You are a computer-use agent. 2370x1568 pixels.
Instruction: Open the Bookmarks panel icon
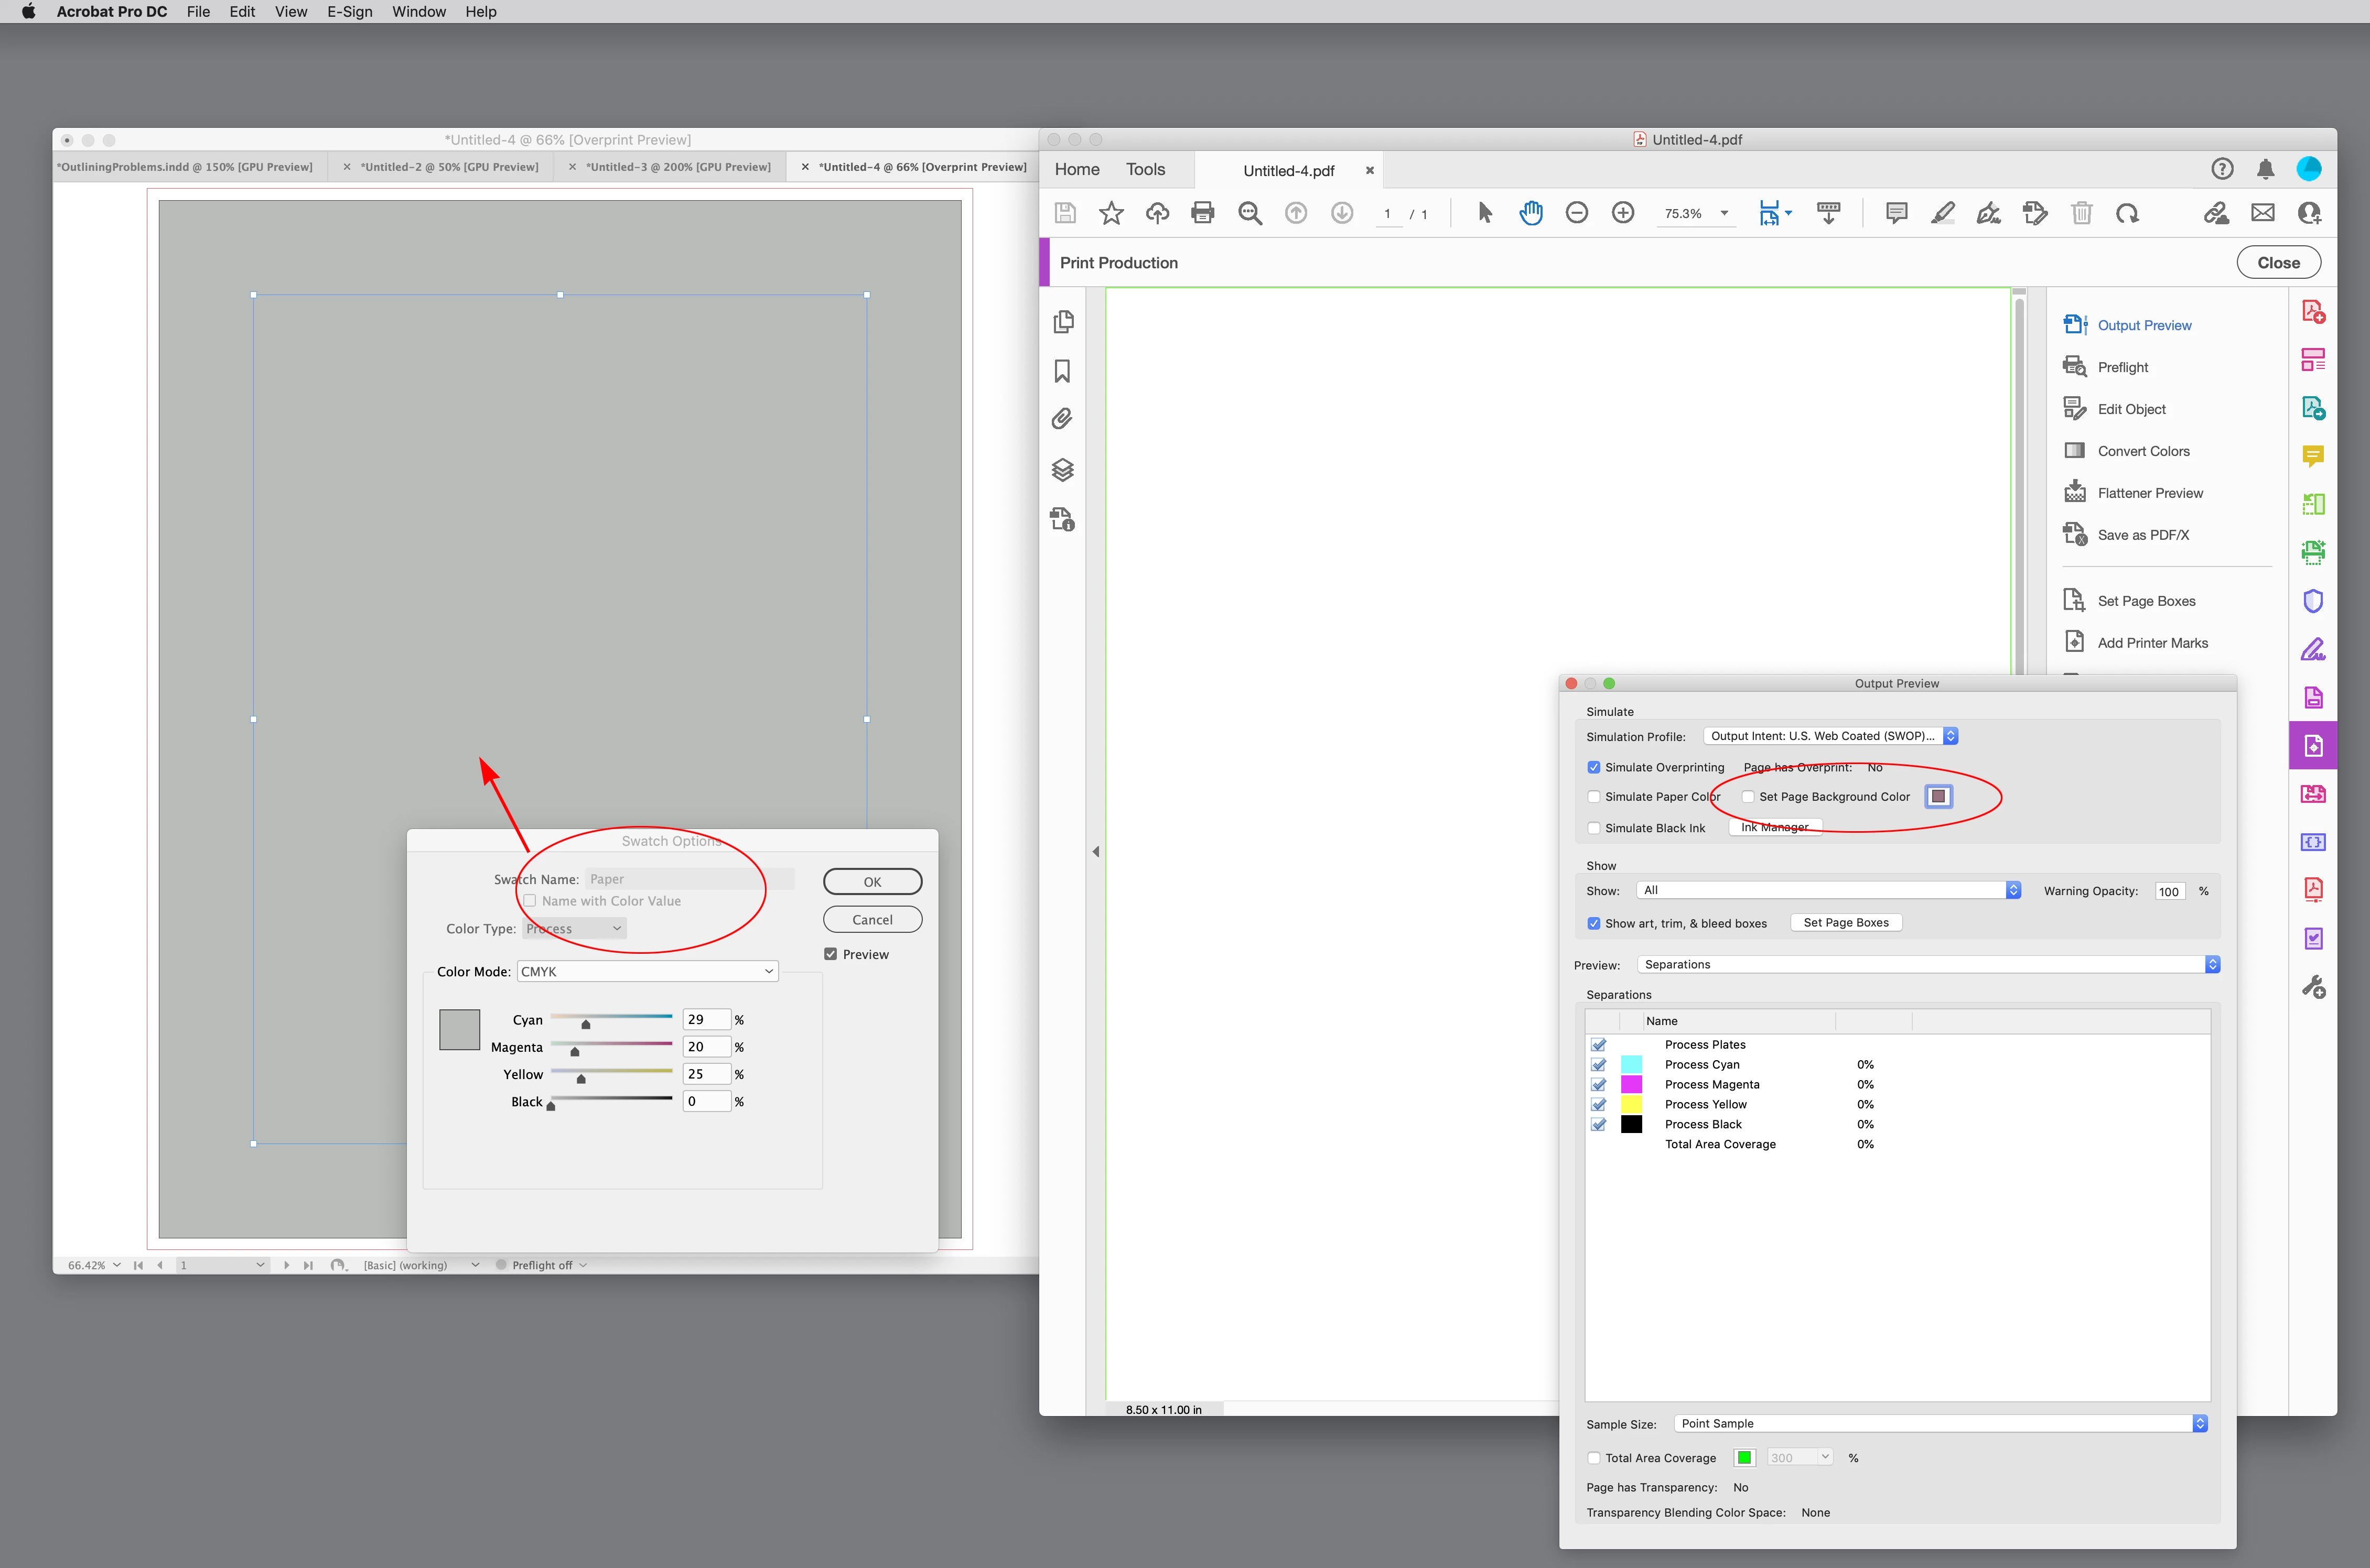[1062, 371]
